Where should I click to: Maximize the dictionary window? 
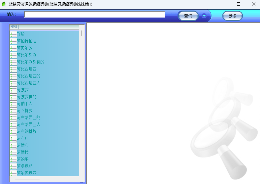tap(239, 4)
